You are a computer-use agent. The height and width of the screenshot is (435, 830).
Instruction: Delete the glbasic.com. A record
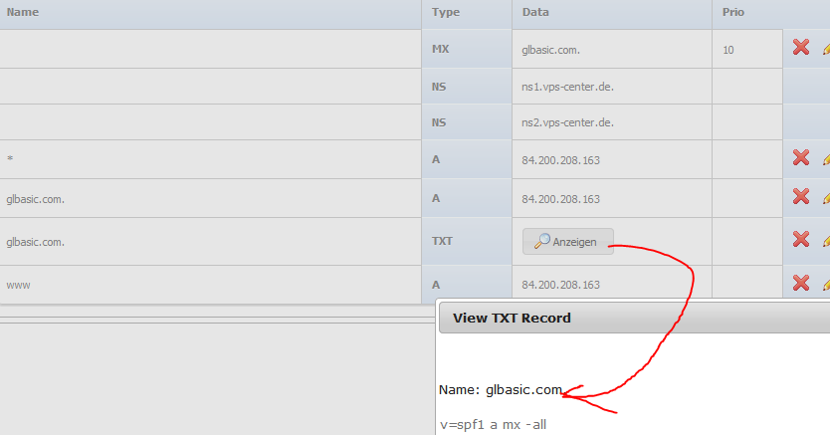pos(801,196)
